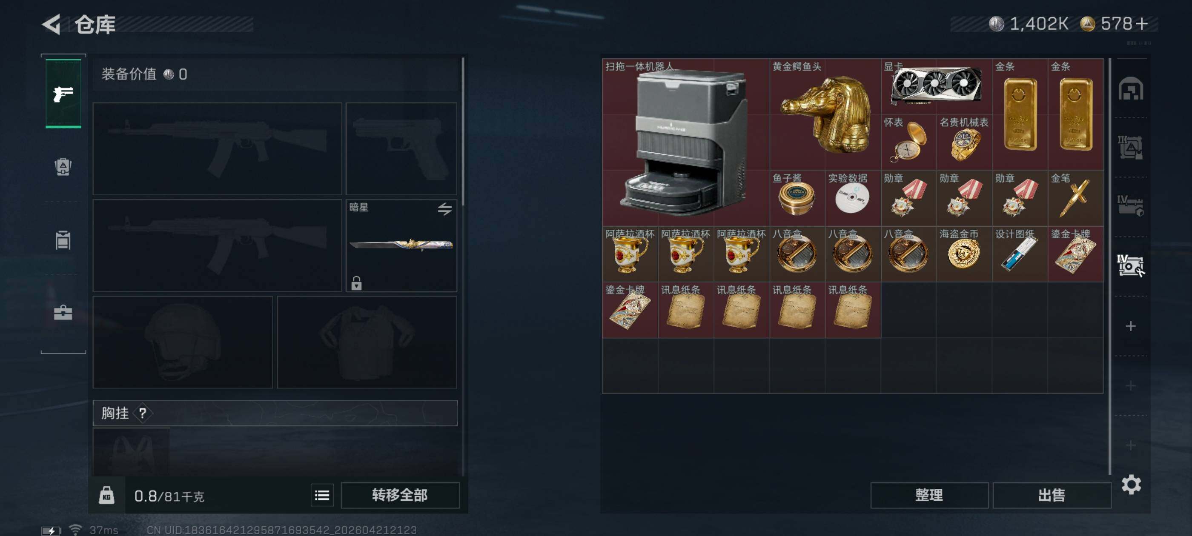Click the 转移全部 button

coord(400,495)
